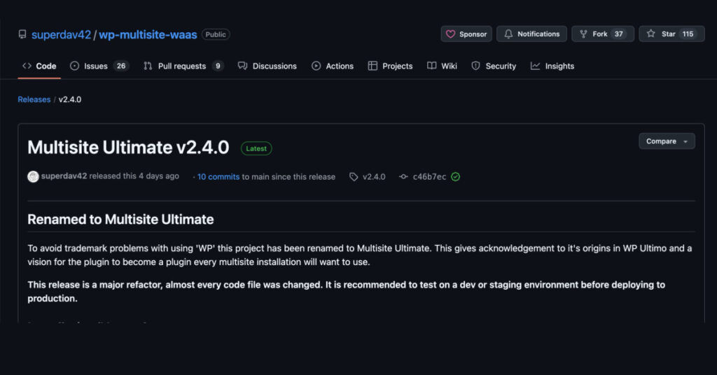
Task: Click the Issues count badge 26
Action: (x=120, y=66)
